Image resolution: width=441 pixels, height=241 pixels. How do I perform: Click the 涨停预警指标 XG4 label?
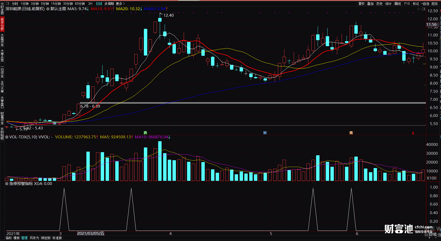31,184
